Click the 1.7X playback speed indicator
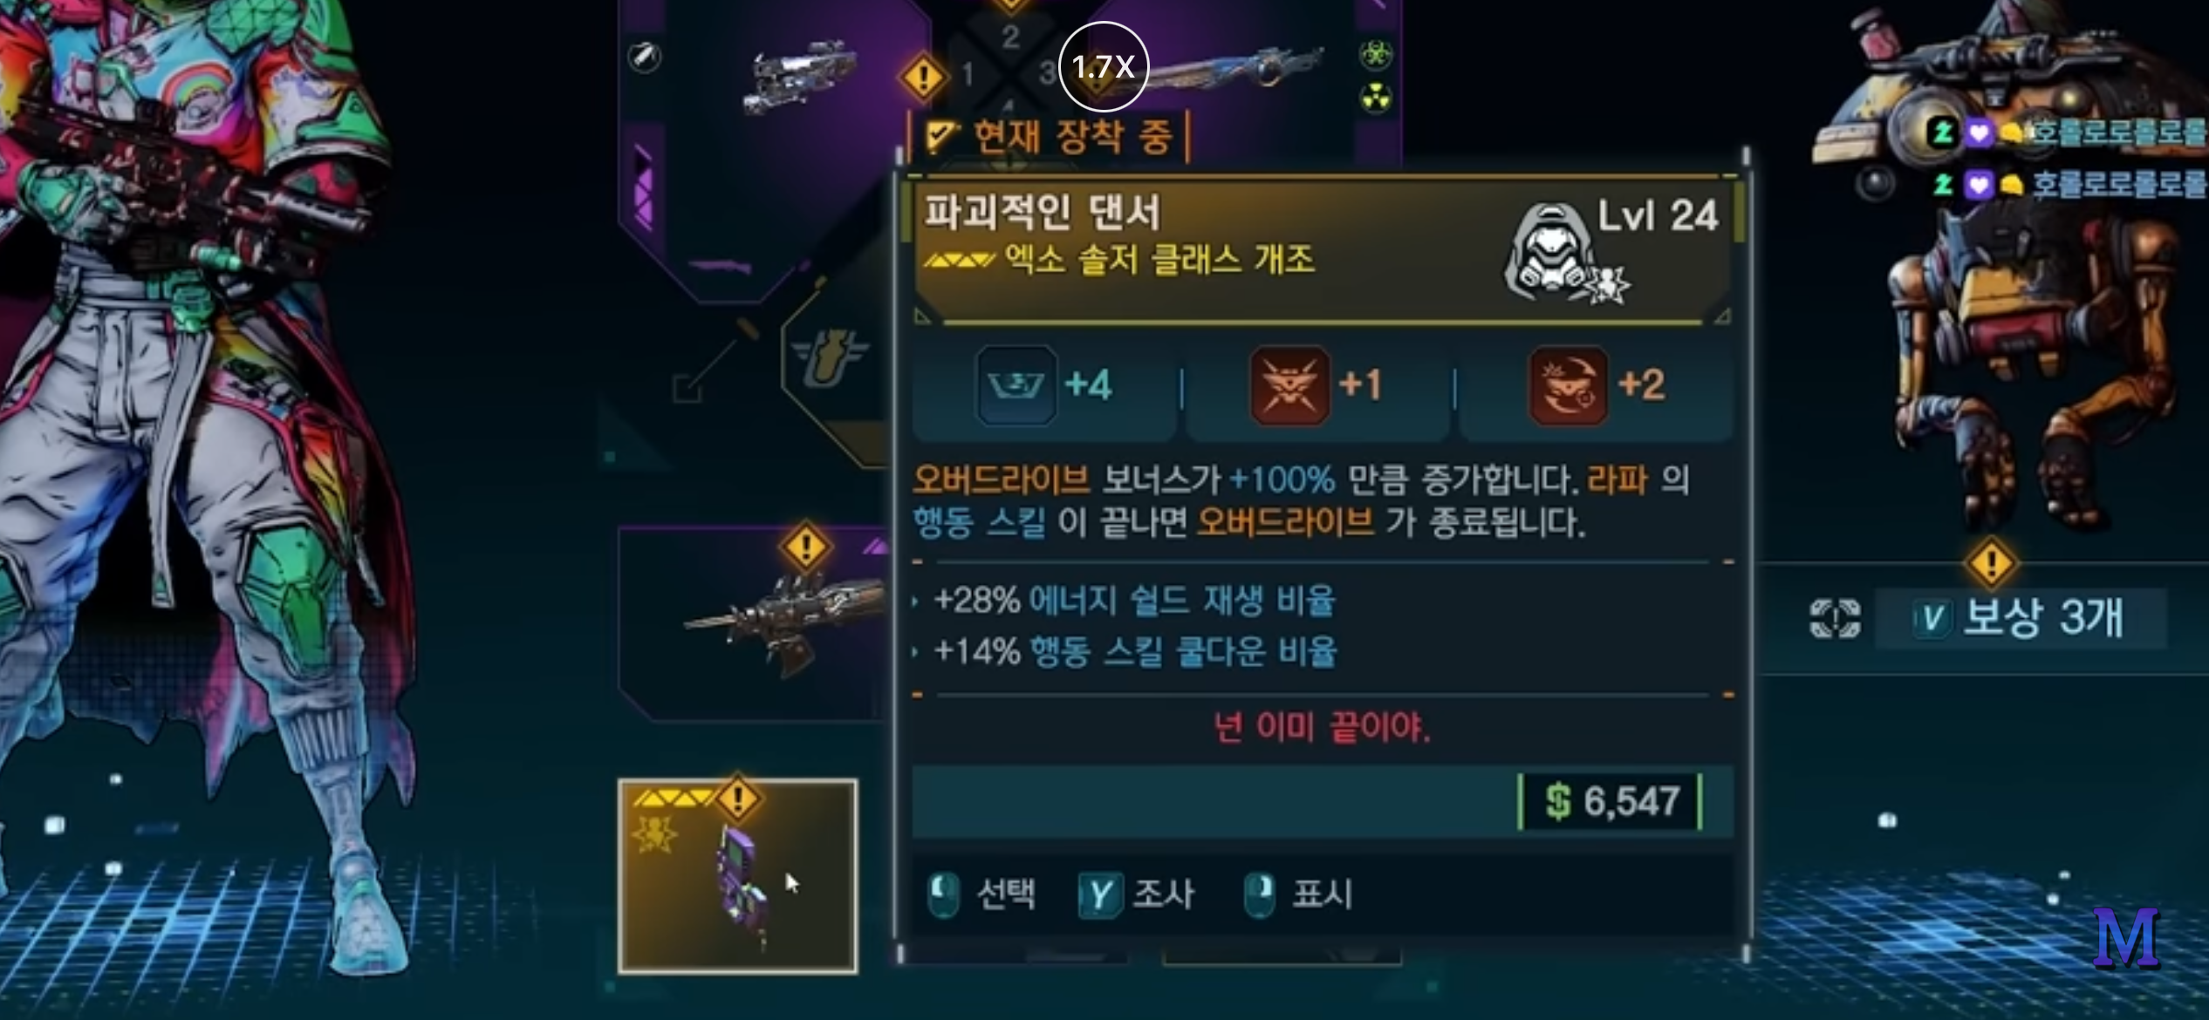The height and width of the screenshot is (1020, 2209). click(x=1103, y=66)
